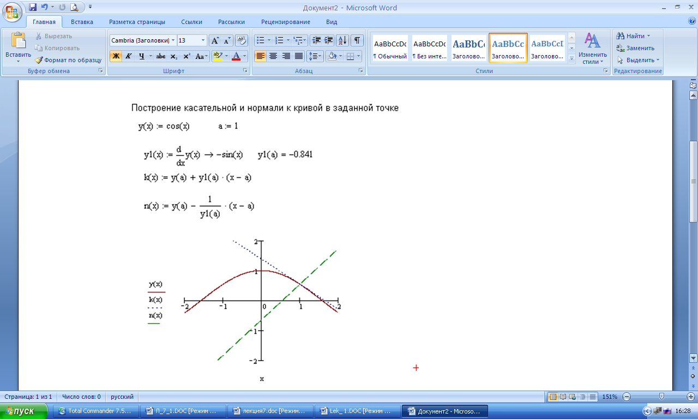
Task: Toggle italic (К) formatting
Action: click(129, 56)
